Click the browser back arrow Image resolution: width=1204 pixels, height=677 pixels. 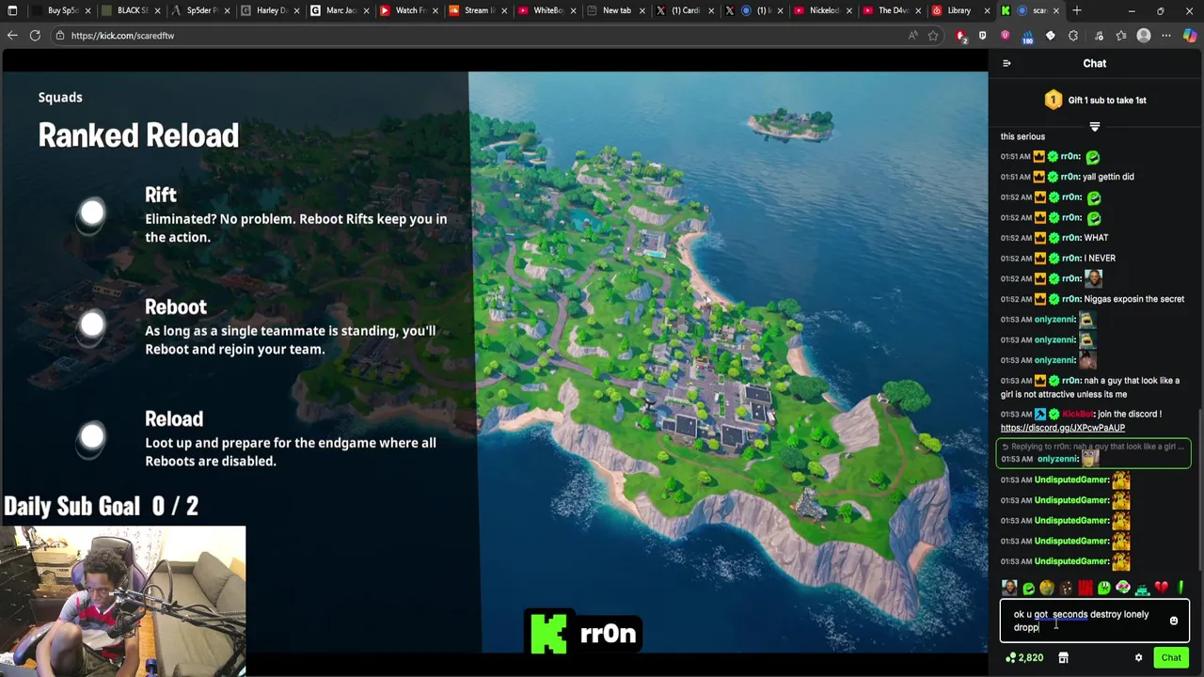12,35
